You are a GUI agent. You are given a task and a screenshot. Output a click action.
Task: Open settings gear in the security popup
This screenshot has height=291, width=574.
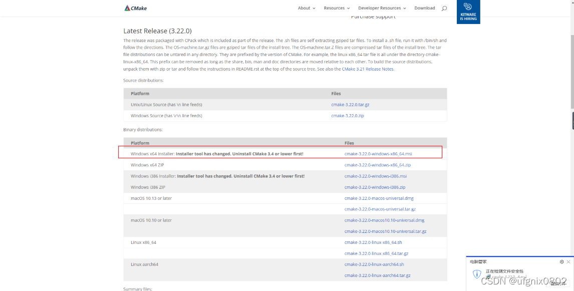[561, 262]
